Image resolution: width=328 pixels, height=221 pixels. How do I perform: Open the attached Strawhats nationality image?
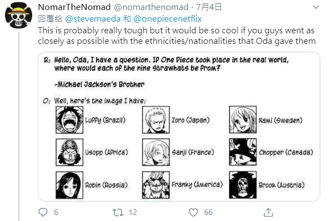click(x=179, y=127)
